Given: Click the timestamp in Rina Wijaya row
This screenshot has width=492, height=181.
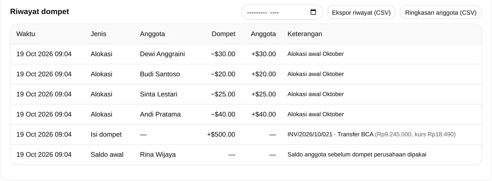Looking at the screenshot, I should pyautogui.click(x=44, y=155).
